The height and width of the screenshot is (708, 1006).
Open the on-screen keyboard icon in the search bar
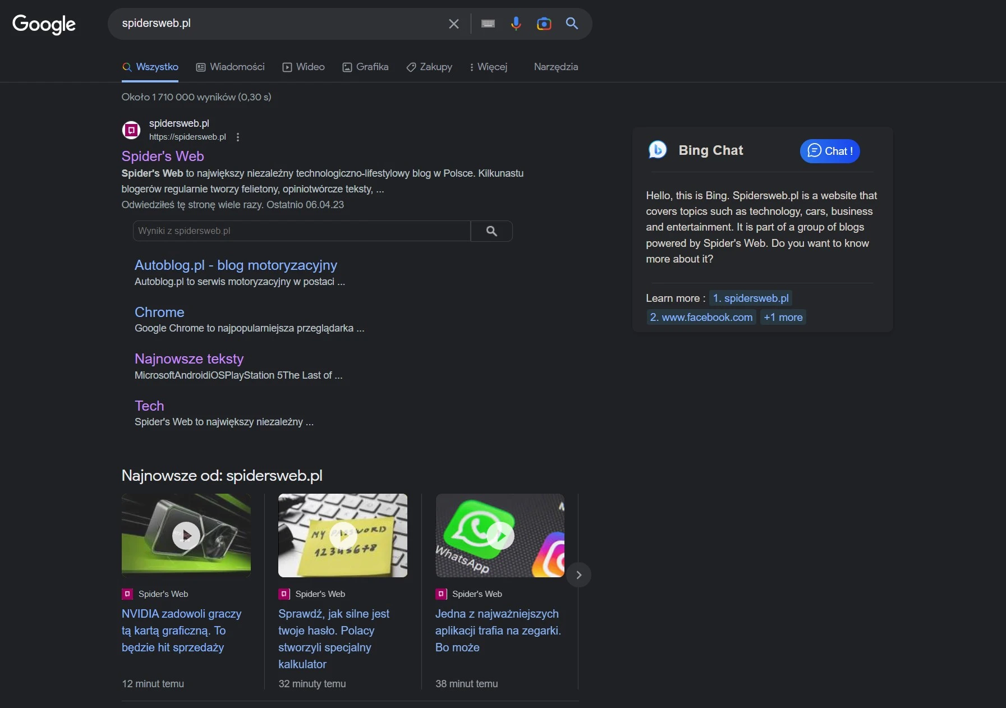click(x=488, y=24)
